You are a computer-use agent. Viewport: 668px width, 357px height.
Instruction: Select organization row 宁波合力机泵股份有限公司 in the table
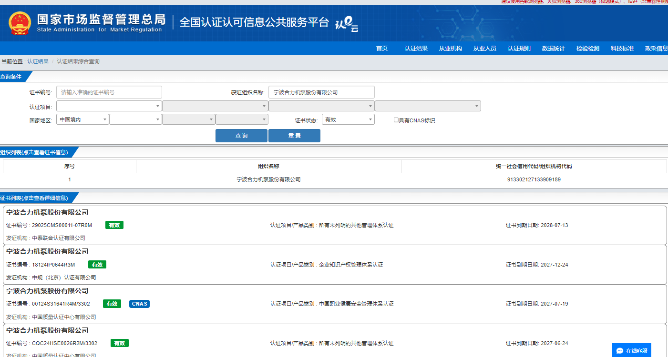[x=268, y=179]
